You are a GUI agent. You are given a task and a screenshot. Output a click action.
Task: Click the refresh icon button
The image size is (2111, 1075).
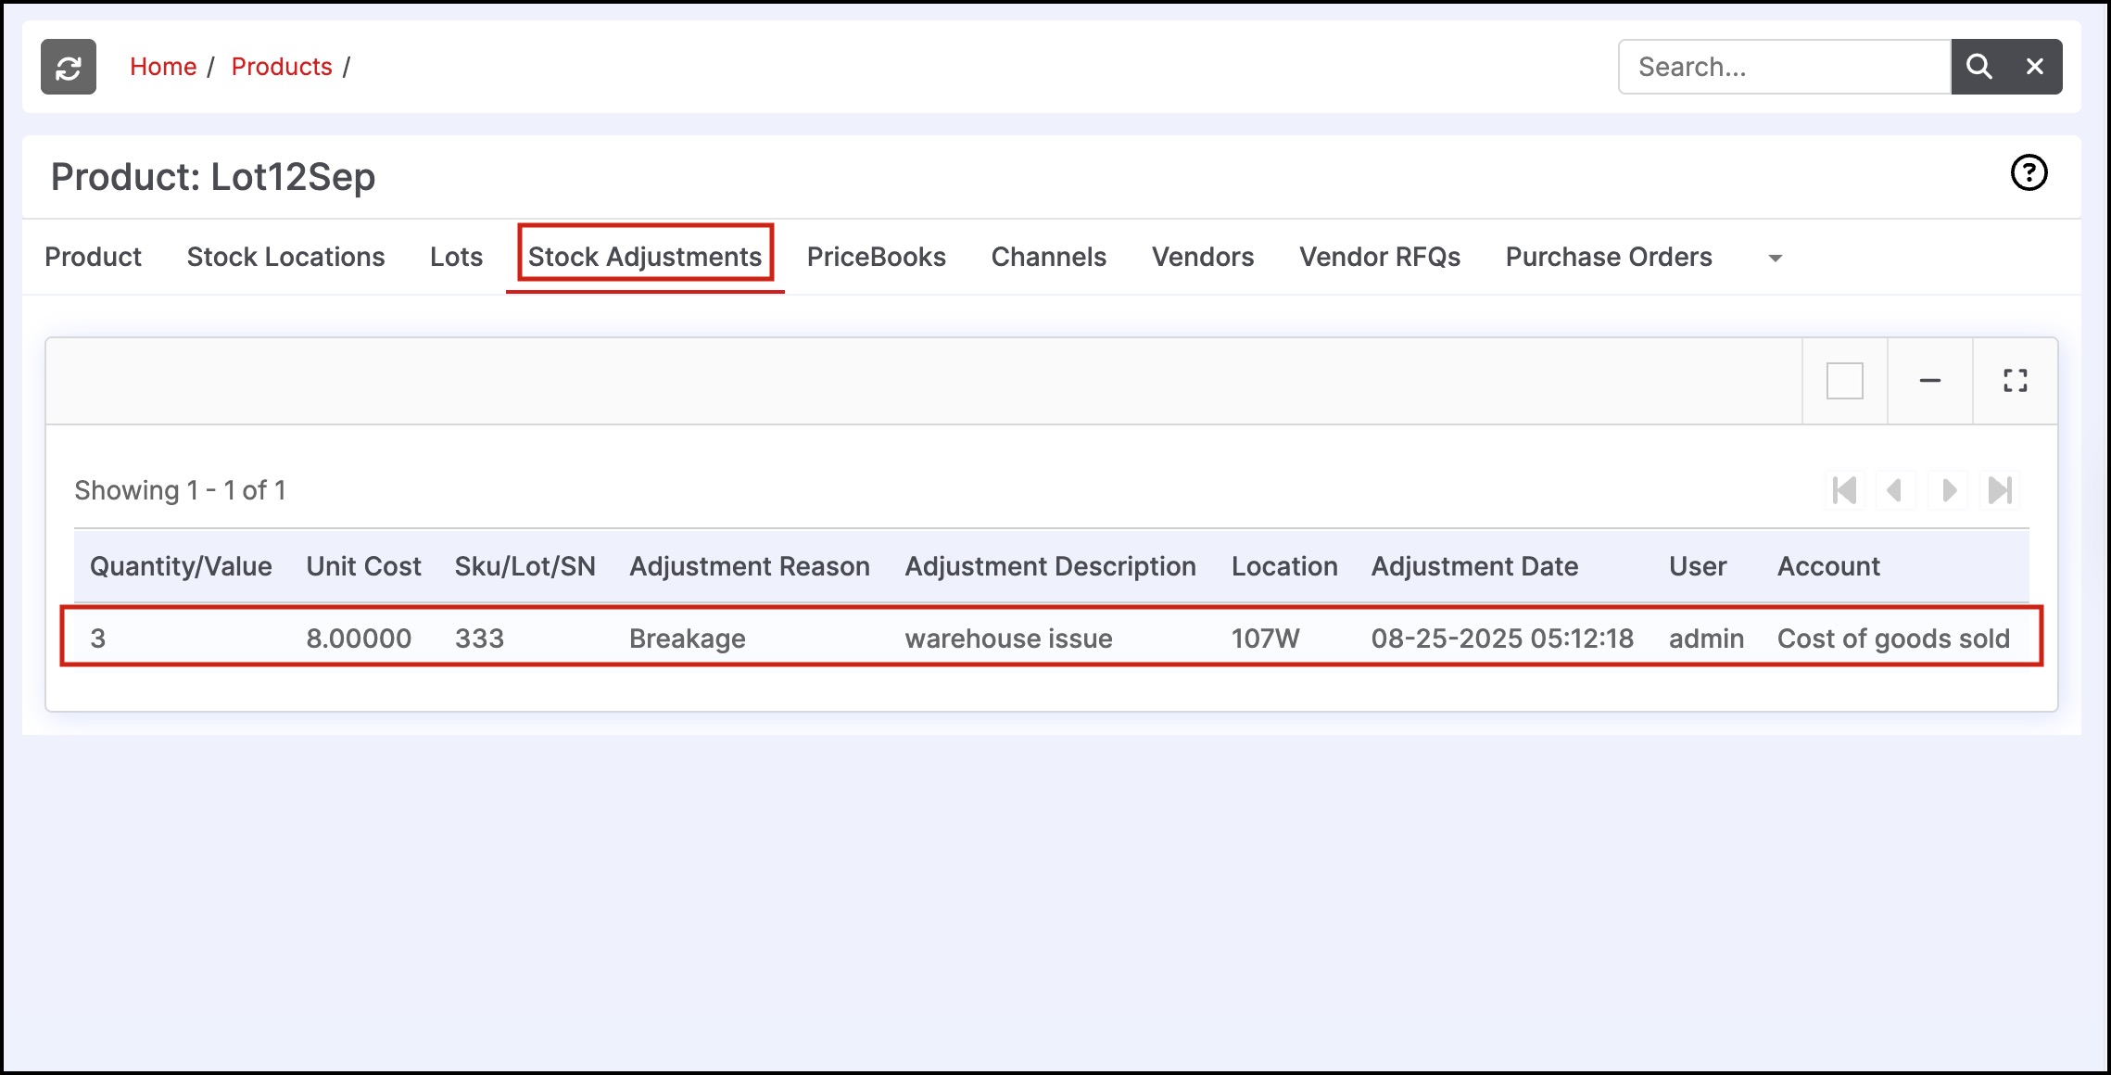click(69, 67)
